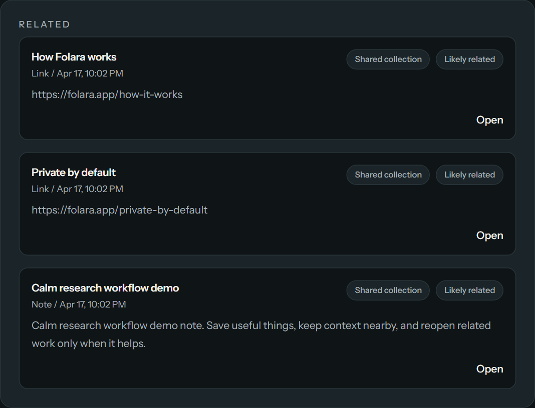Click the Shared collection badge on How Folara works

388,59
